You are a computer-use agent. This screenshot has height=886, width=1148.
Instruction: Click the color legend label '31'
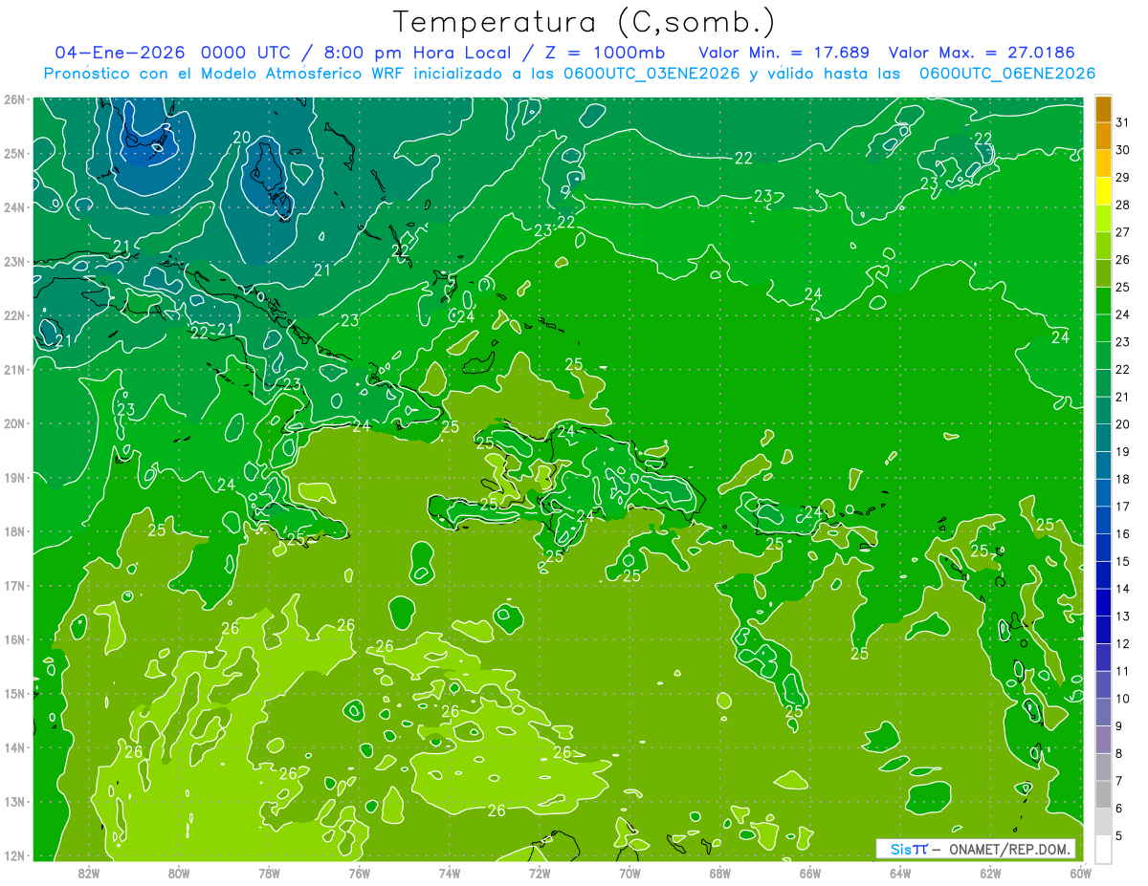(x=1122, y=122)
